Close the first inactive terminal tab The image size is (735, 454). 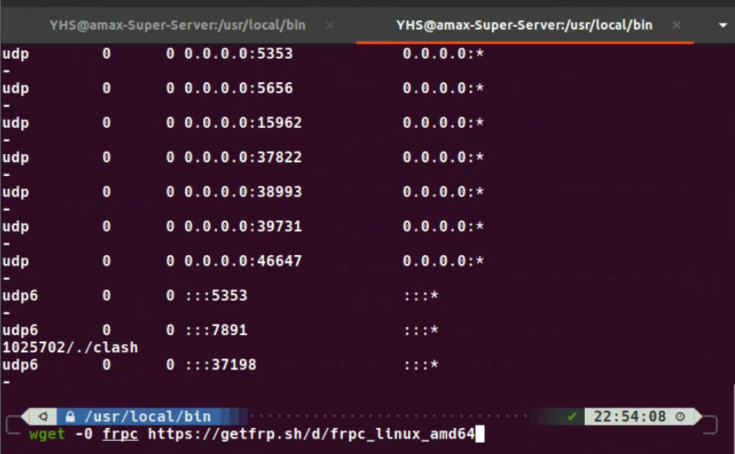(x=330, y=24)
